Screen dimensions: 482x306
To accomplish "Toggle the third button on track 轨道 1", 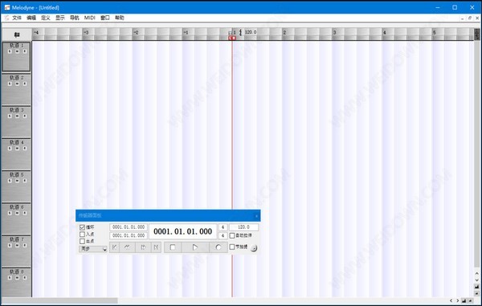I will (25, 51).
